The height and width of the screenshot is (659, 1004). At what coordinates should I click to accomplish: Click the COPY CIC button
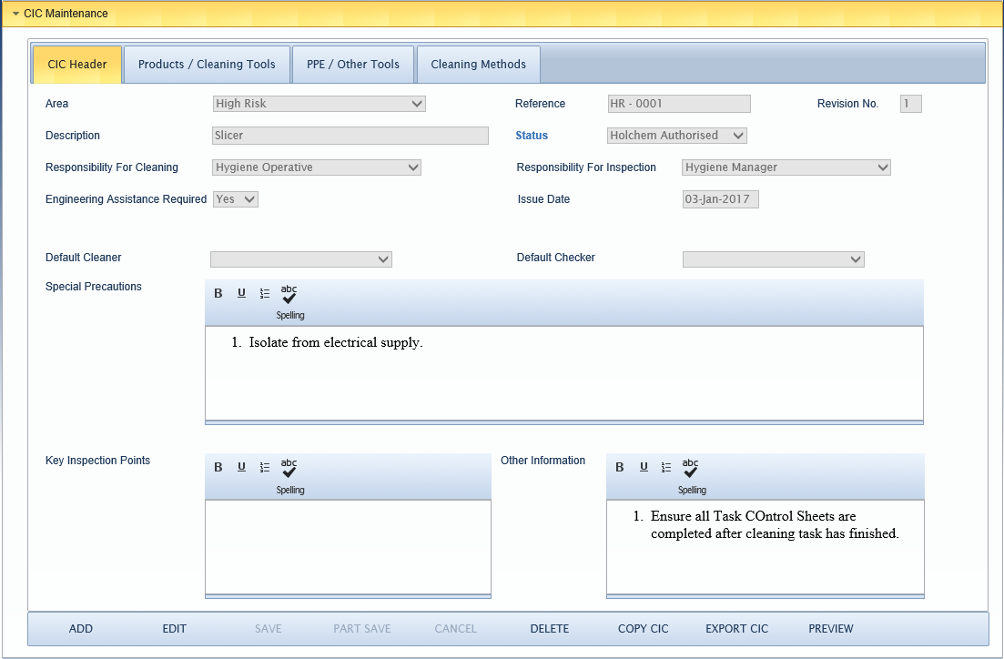(x=643, y=629)
